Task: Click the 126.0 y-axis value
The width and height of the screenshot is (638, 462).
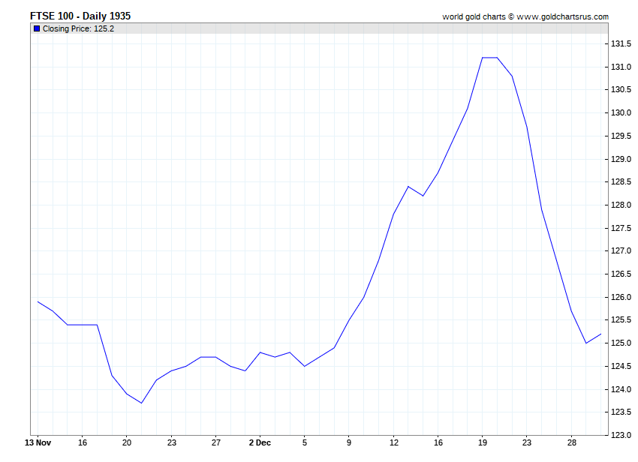Action: pyautogui.click(x=621, y=297)
